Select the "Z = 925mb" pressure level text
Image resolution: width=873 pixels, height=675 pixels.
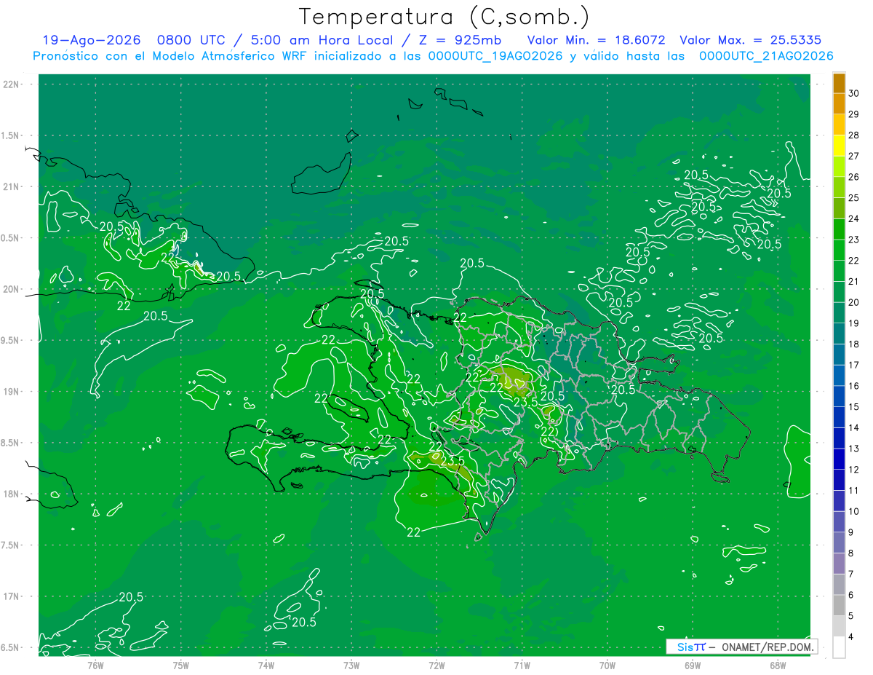coord(460,40)
